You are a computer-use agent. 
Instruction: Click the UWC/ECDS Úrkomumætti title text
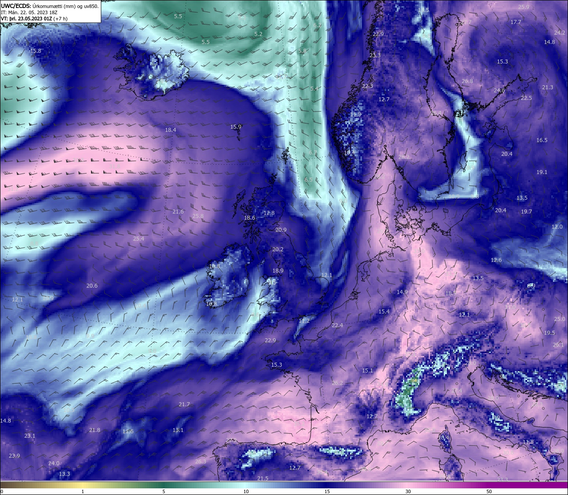point(50,6)
